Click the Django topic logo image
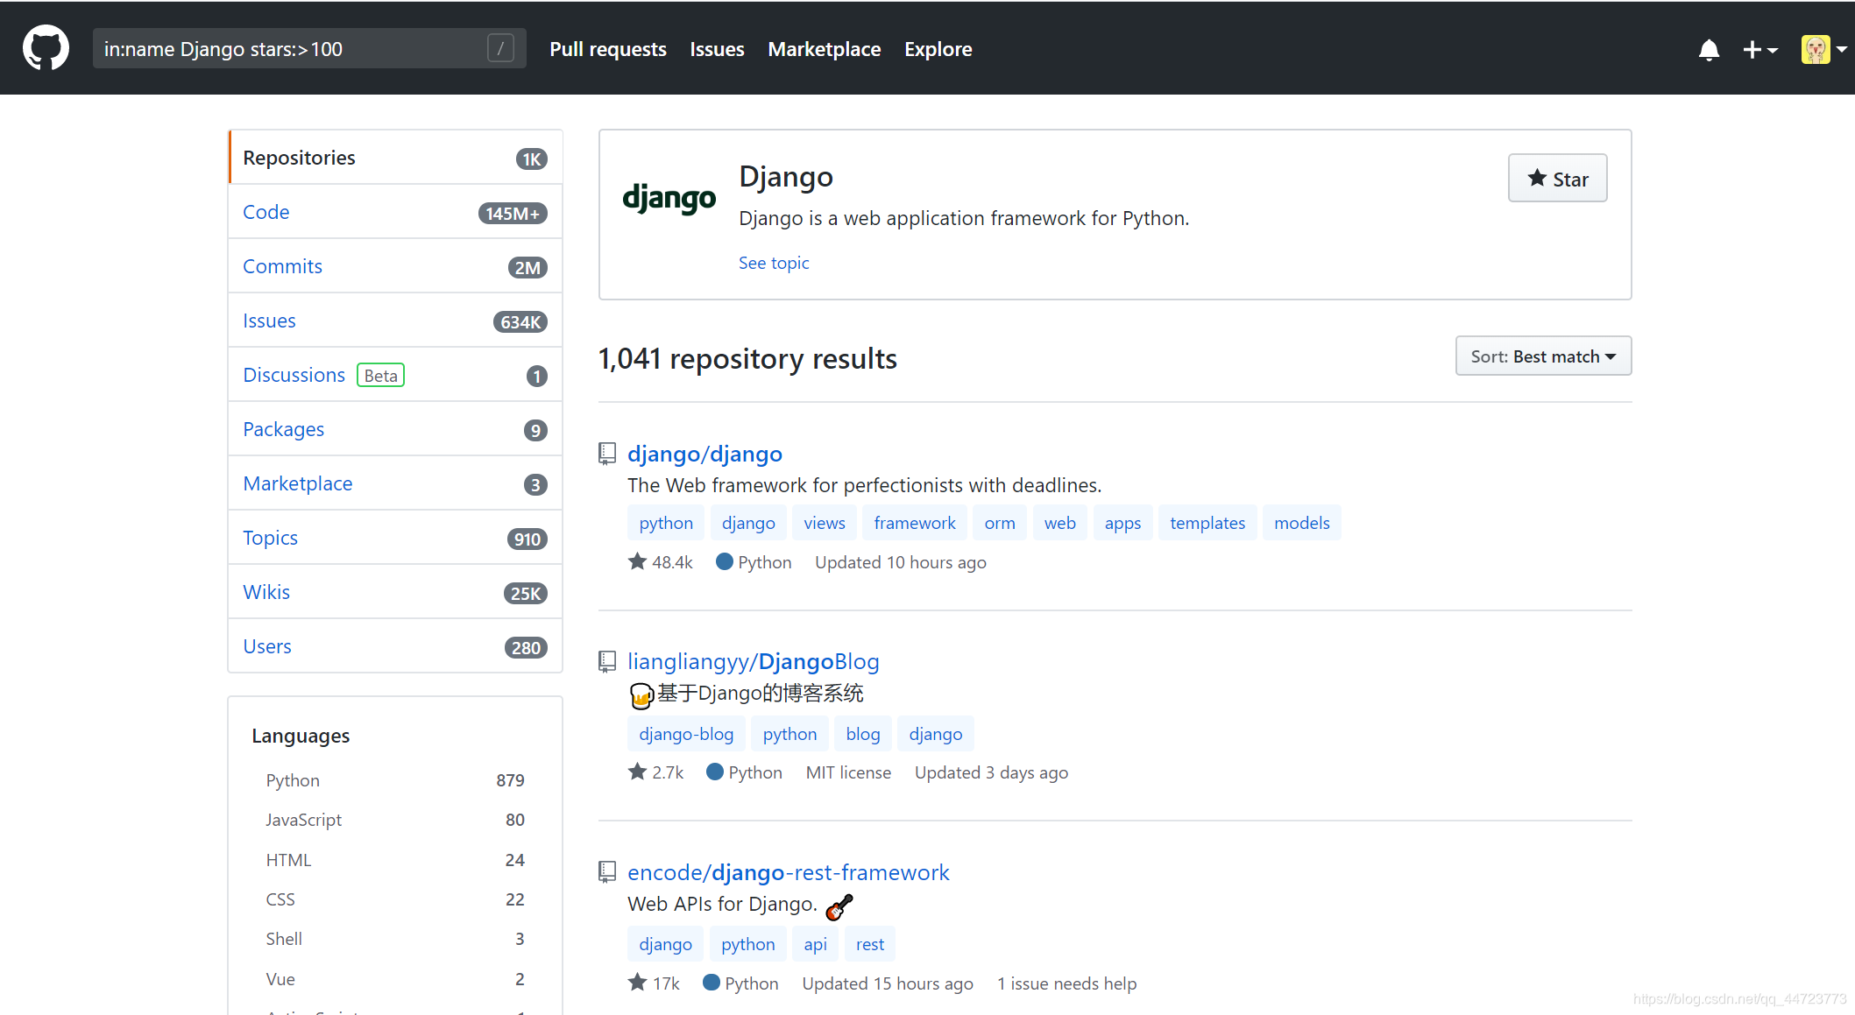This screenshot has height=1015, width=1855. point(669,199)
